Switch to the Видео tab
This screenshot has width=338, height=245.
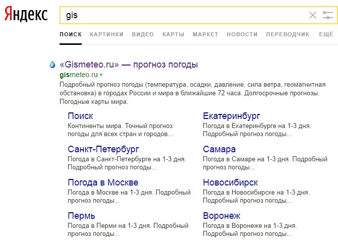point(143,34)
